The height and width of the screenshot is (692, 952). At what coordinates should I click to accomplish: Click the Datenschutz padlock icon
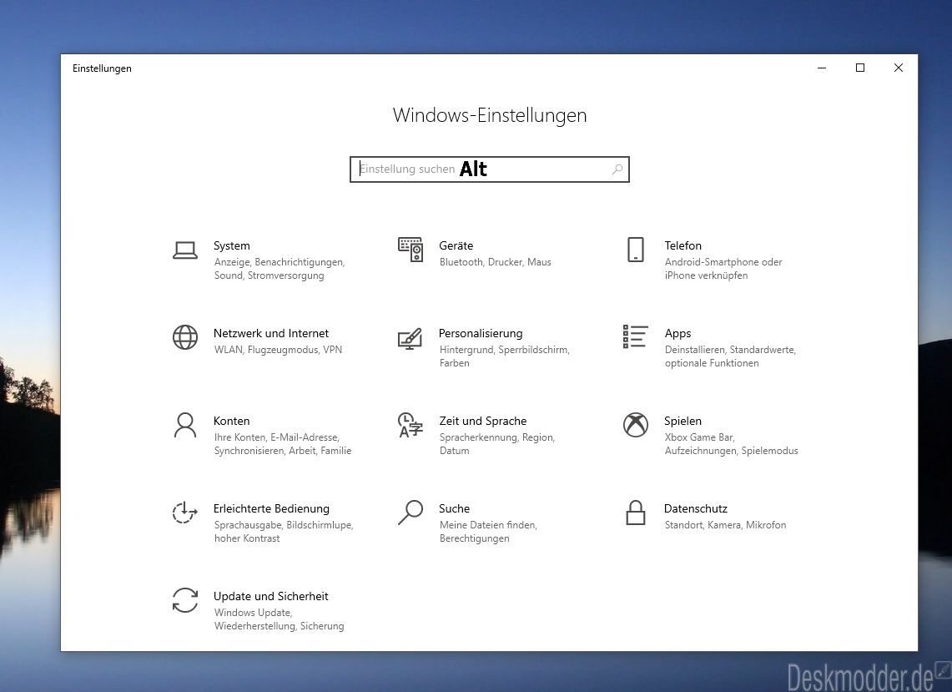(635, 513)
